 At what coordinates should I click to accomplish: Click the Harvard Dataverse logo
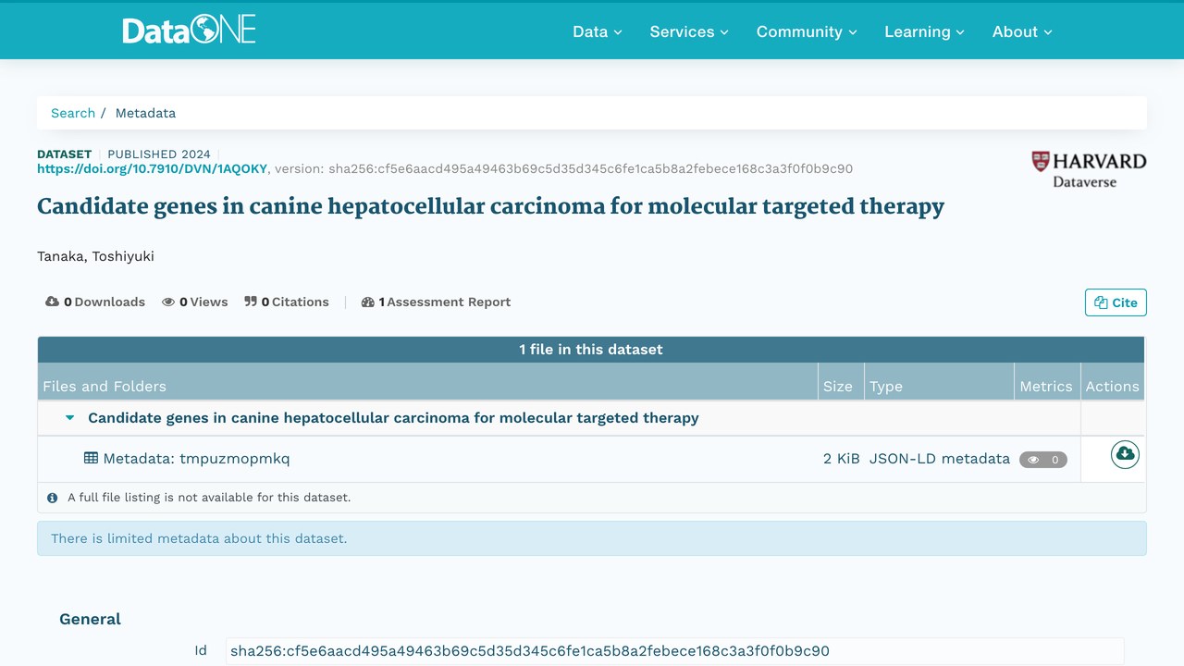[x=1089, y=169]
